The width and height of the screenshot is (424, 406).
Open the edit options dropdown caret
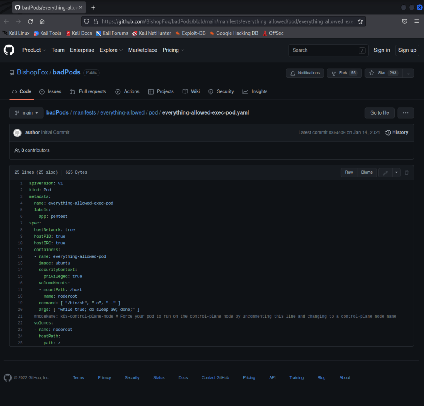coord(396,172)
